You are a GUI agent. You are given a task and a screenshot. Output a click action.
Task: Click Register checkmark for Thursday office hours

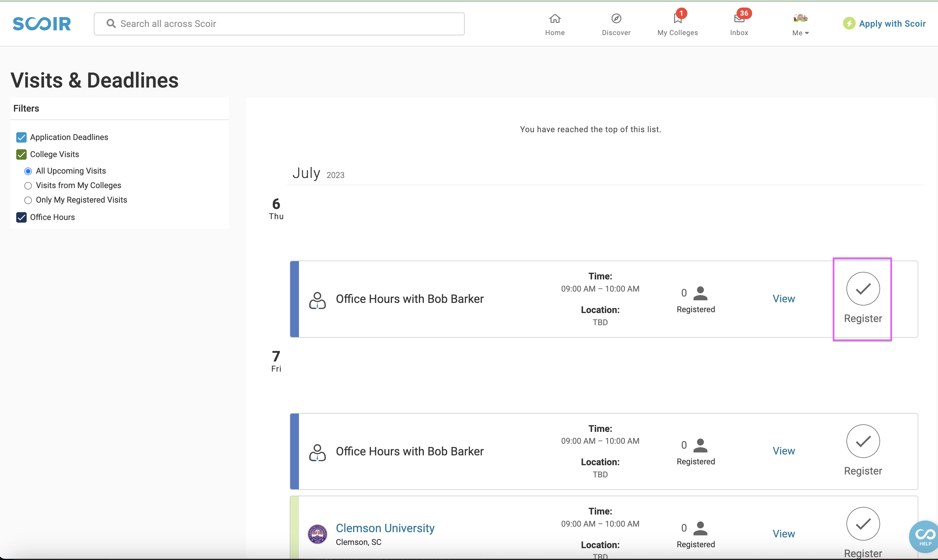pyautogui.click(x=863, y=289)
